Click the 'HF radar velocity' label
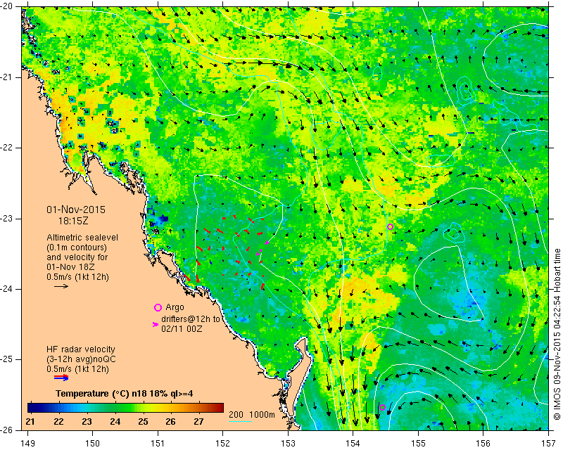The width and height of the screenshot is (563, 450). 81,349
